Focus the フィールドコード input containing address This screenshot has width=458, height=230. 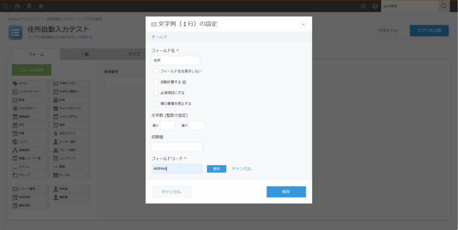(177, 169)
